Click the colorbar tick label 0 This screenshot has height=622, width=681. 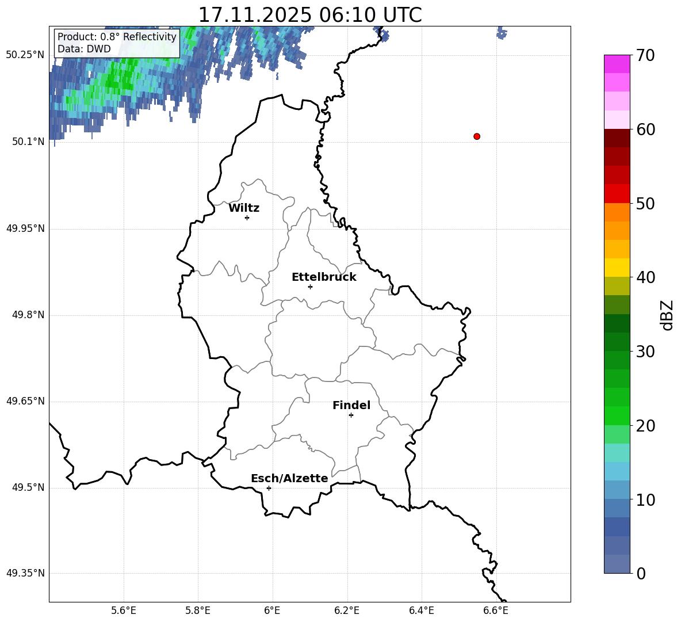(x=641, y=573)
